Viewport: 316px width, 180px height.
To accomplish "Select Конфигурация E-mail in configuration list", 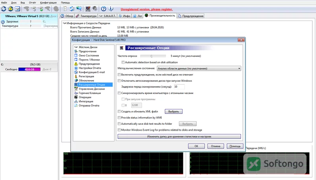I will (92, 72).
